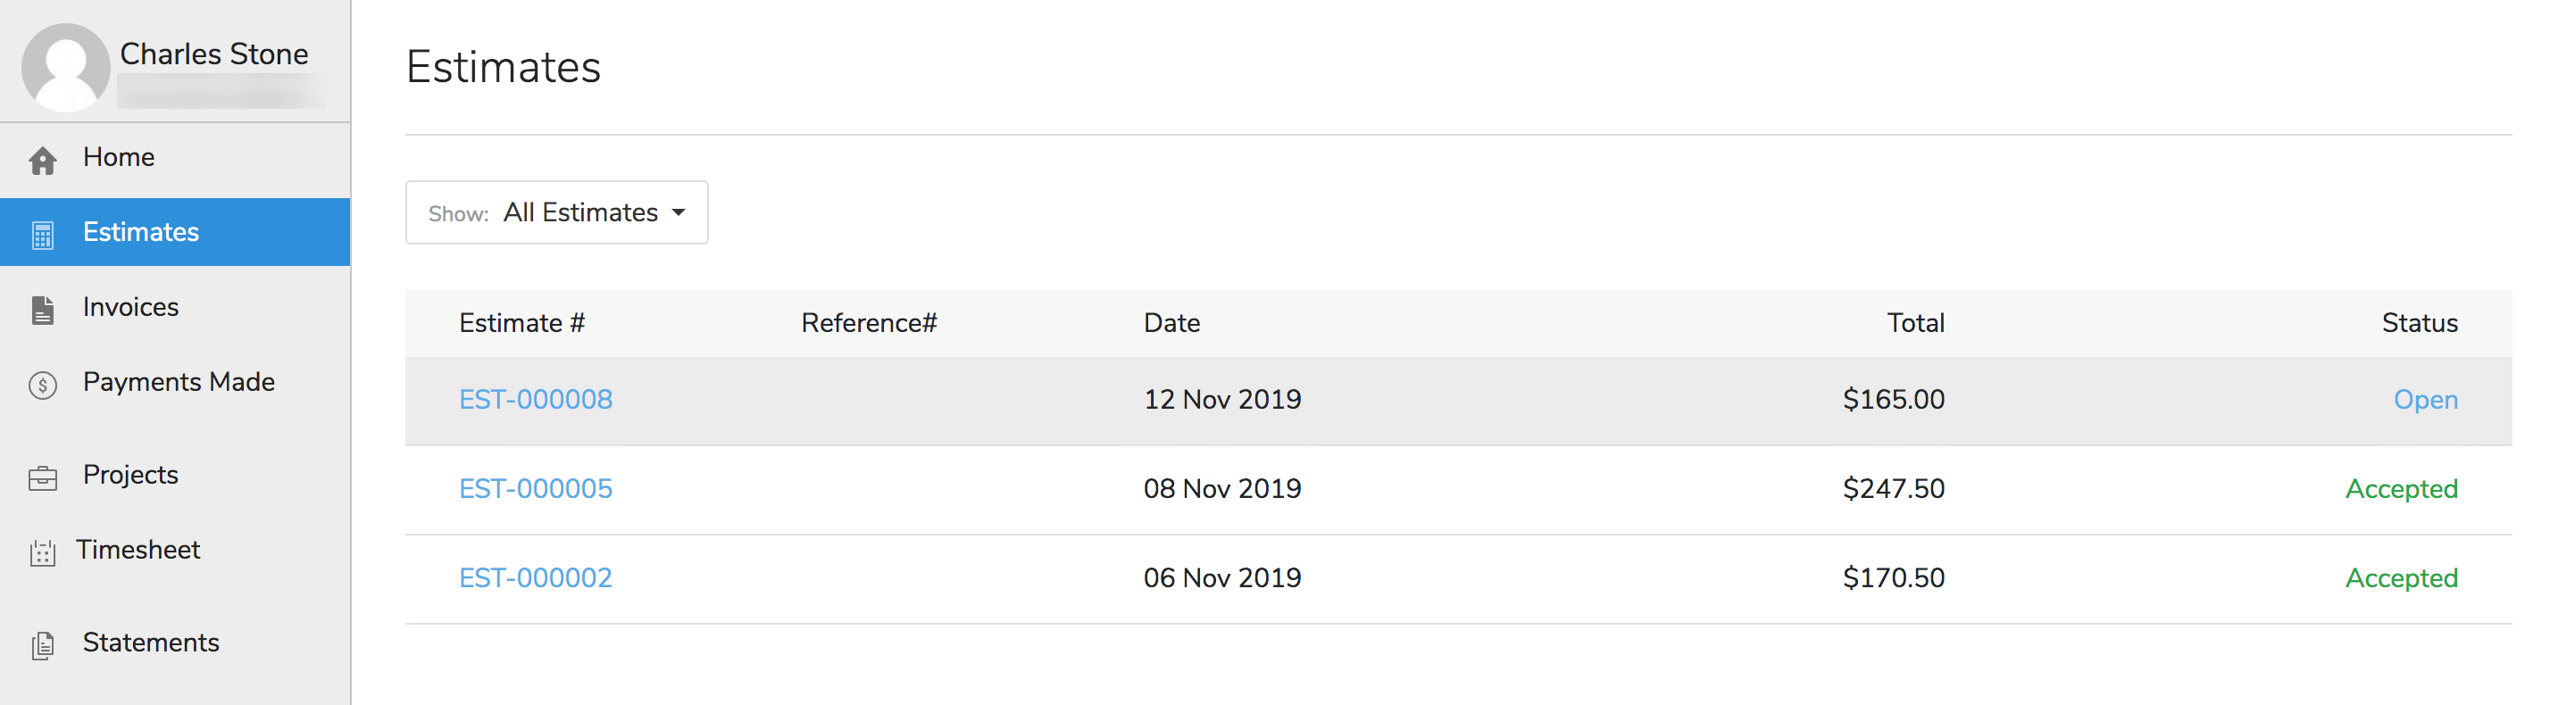Open estimate EST-000002
2550x705 pixels.
[x=536, y=577]
